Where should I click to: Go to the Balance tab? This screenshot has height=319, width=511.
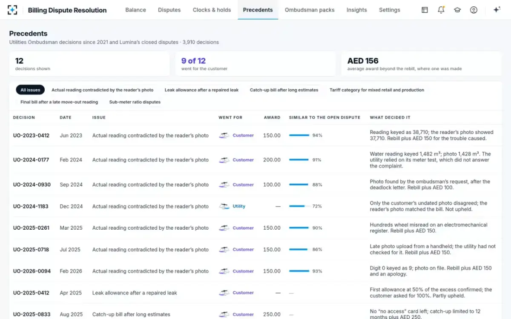tap(135, 10)
